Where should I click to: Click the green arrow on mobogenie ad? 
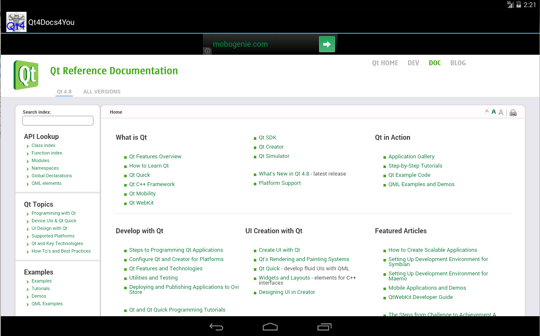[x=327, y=44]
